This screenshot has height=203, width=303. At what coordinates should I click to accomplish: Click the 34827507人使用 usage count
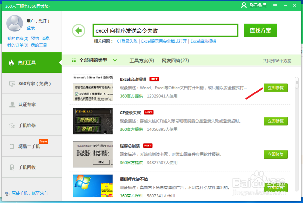point(162,163)
